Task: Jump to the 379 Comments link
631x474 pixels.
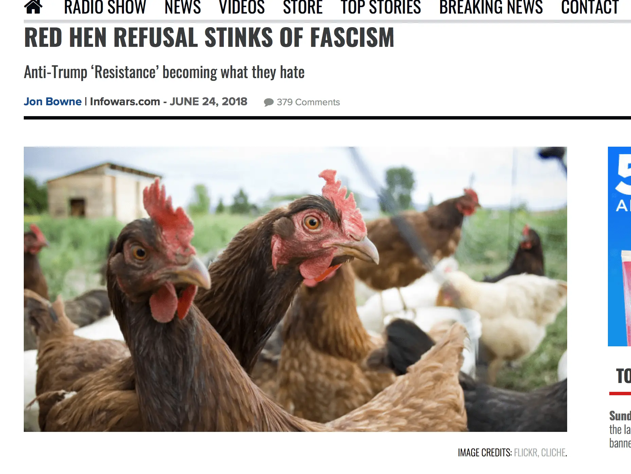Action: point(308,102)
